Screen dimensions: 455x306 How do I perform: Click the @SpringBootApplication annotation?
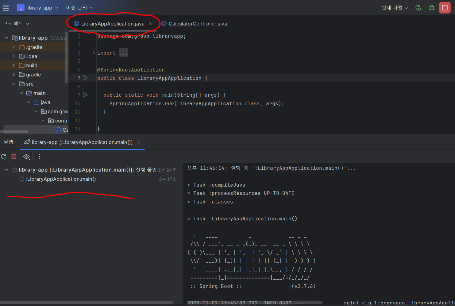click(131, 70)
